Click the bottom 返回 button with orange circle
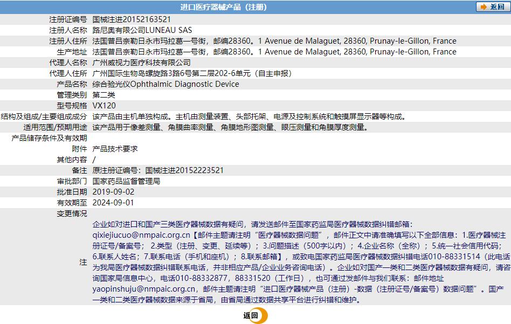The height and width of the screenshot is (324, 511). [255, 315]
